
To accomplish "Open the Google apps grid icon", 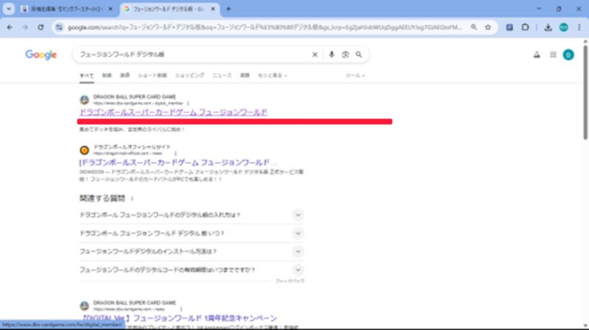I will (x=553, y=54).
